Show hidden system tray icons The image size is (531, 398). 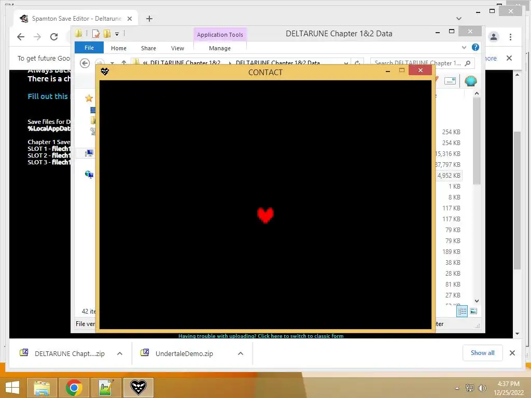point(457,388)
